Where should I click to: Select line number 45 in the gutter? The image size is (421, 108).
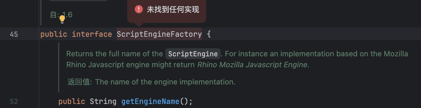pyautogui.click(x=14, y=34)
